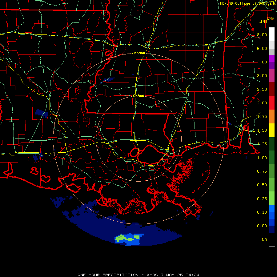The image size is (277, 277).
Task: Select the 1.00 legend value
Action: [262, 158]
